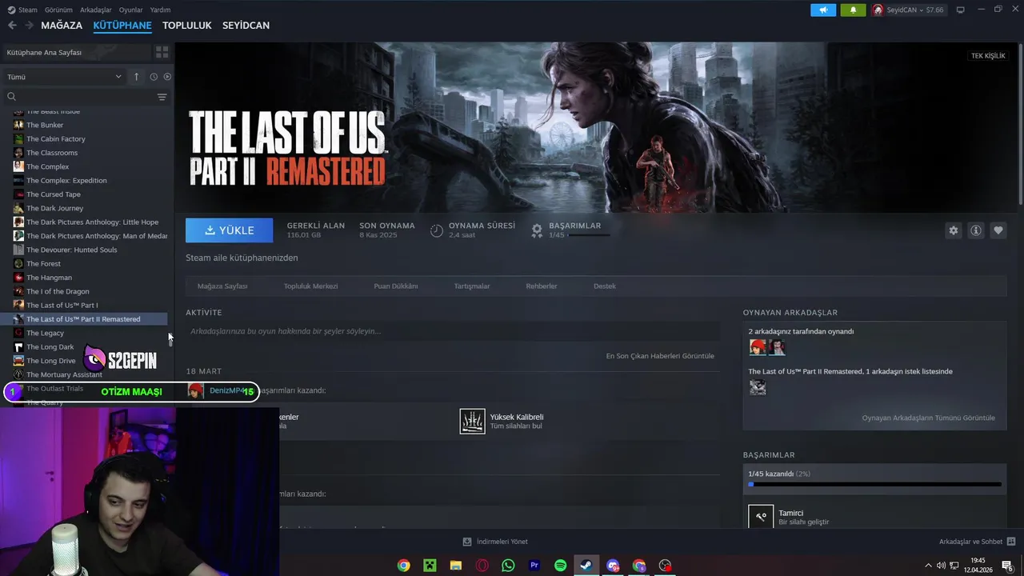Click the activity comment input field
The image size is (1024, 576).
pyautogui.click(x=453, y=331)
